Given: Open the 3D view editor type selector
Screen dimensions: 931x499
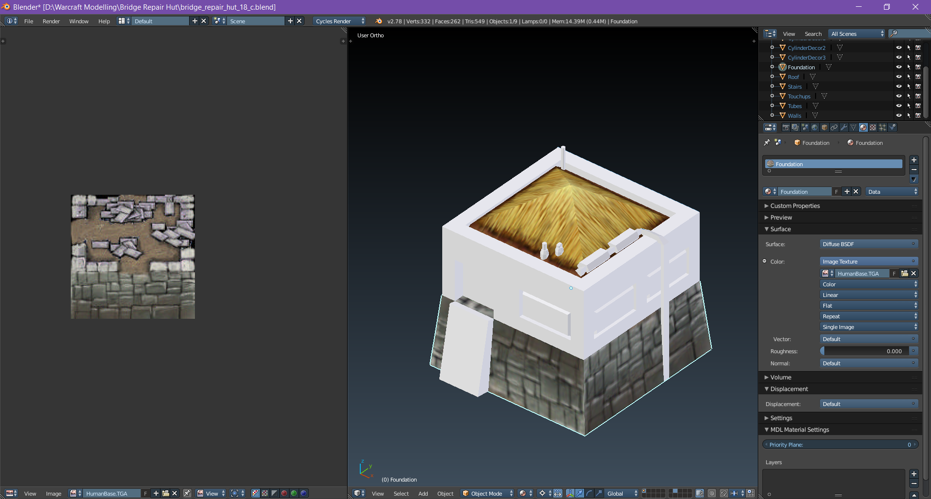Looking at the screenshot, I should point(359,493).
